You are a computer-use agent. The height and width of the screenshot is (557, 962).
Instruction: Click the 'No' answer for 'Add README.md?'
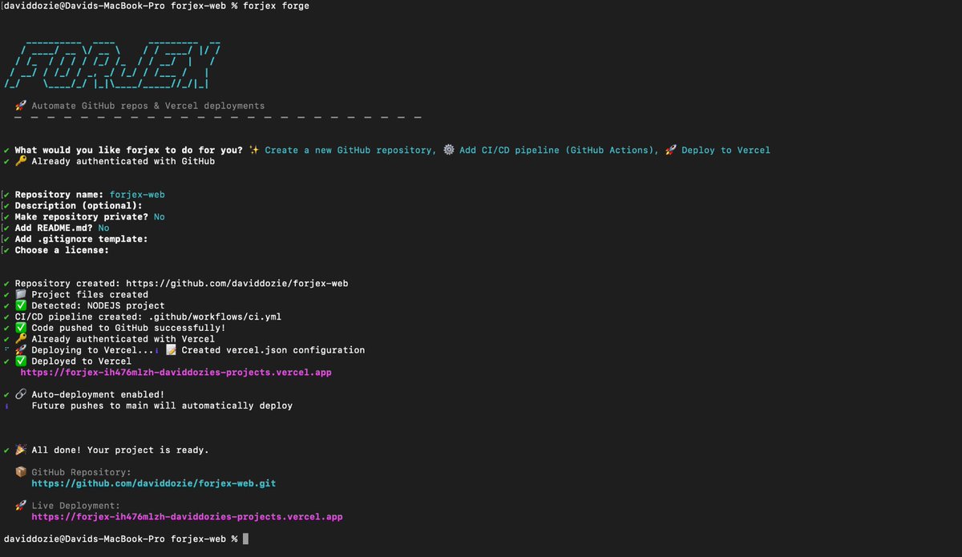(103, 228)
